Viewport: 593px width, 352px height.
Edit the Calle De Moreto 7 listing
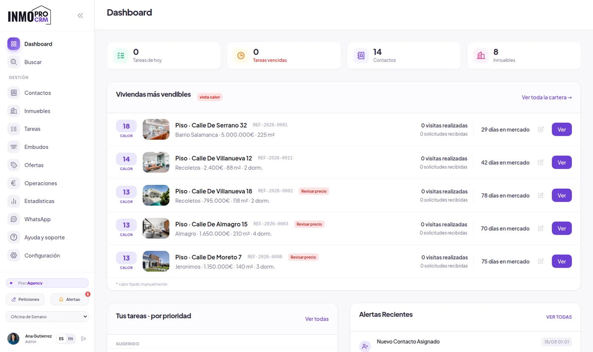point(540,261)
